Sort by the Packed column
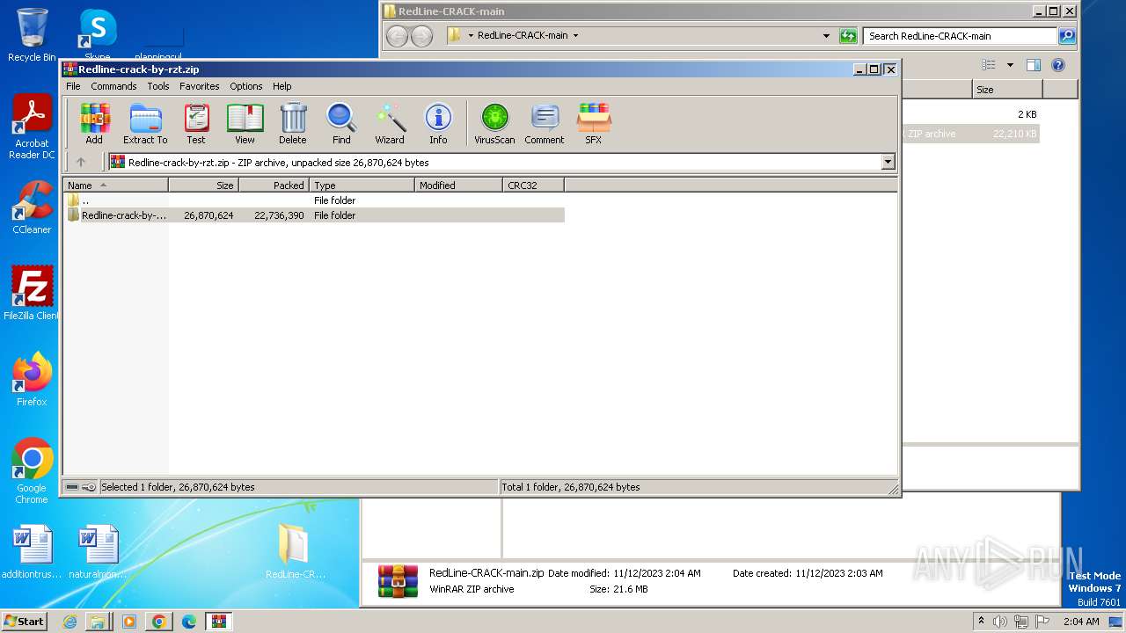Viewport: 1126px width, 633px height. tap(274, 186)
